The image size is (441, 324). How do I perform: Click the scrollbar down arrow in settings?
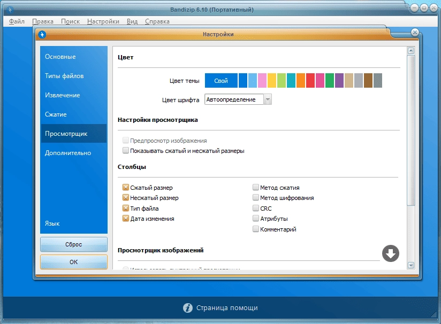[x=411, y=265]
